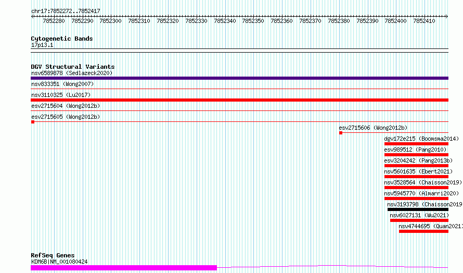Open the esv2715606 (Wong2012b) variant label

click(x=373, y=128)
